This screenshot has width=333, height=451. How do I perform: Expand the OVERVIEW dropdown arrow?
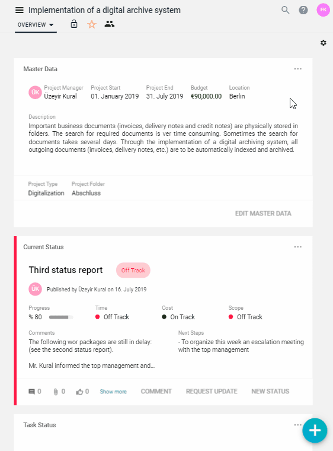[51, 25]
